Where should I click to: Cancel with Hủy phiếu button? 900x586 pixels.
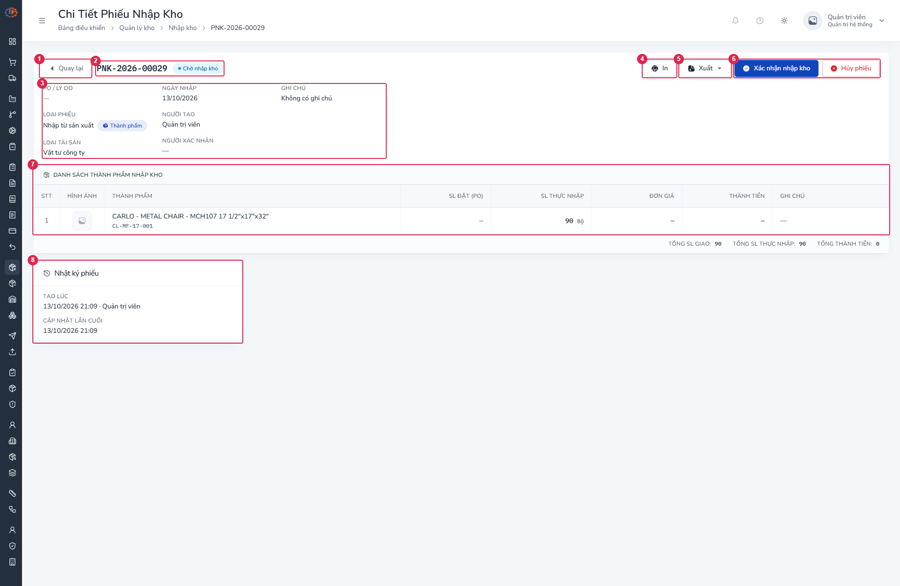(851, 68)
